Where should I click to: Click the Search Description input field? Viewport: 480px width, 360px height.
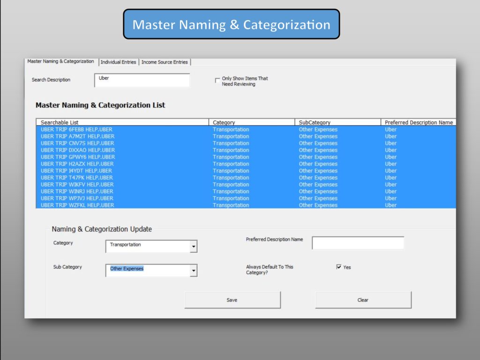(x=142, y=80)
